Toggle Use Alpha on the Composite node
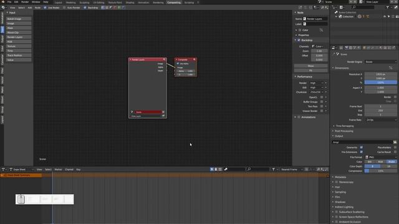The width and height of the screenshot is (399, 224). click(178, 63)
